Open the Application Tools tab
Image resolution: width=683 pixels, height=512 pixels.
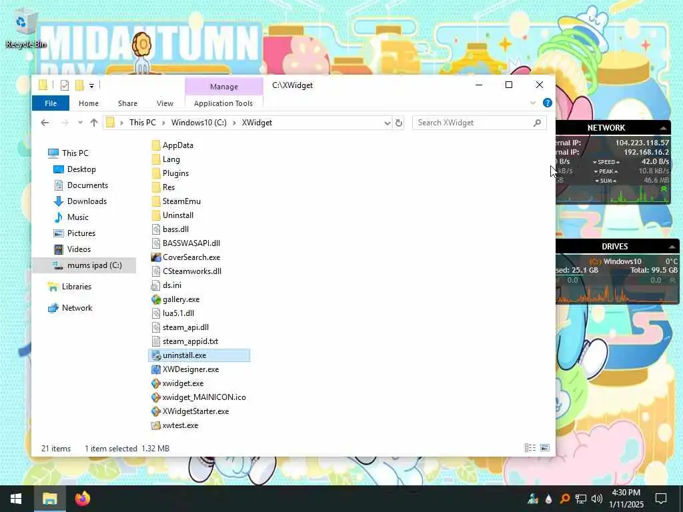223,103
